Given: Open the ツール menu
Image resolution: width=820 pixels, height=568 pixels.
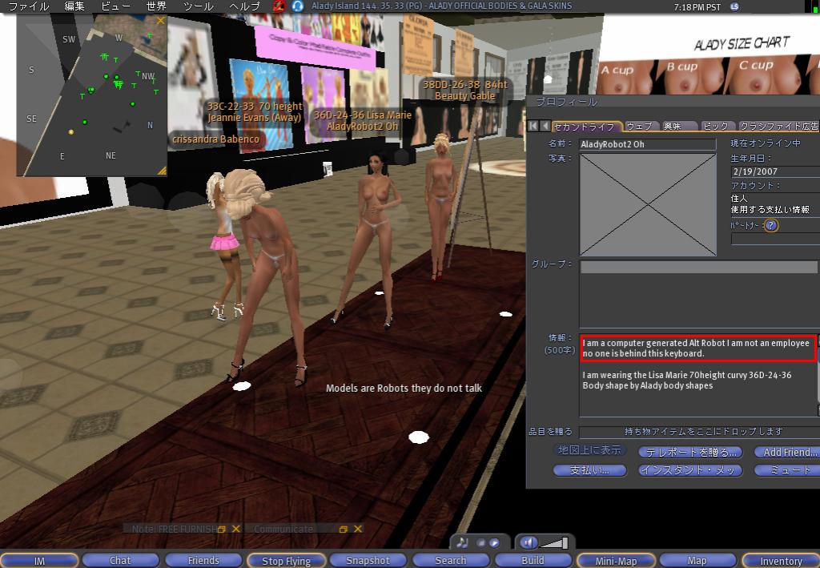Looking at the screenshot, I should tap(199, 6).
